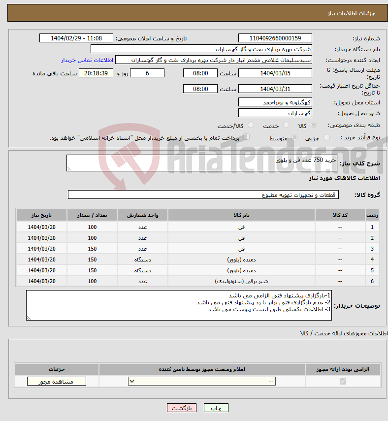388x421 pixels.
Task: Click the need number field 1104092660000159
Action: (275, 38)
